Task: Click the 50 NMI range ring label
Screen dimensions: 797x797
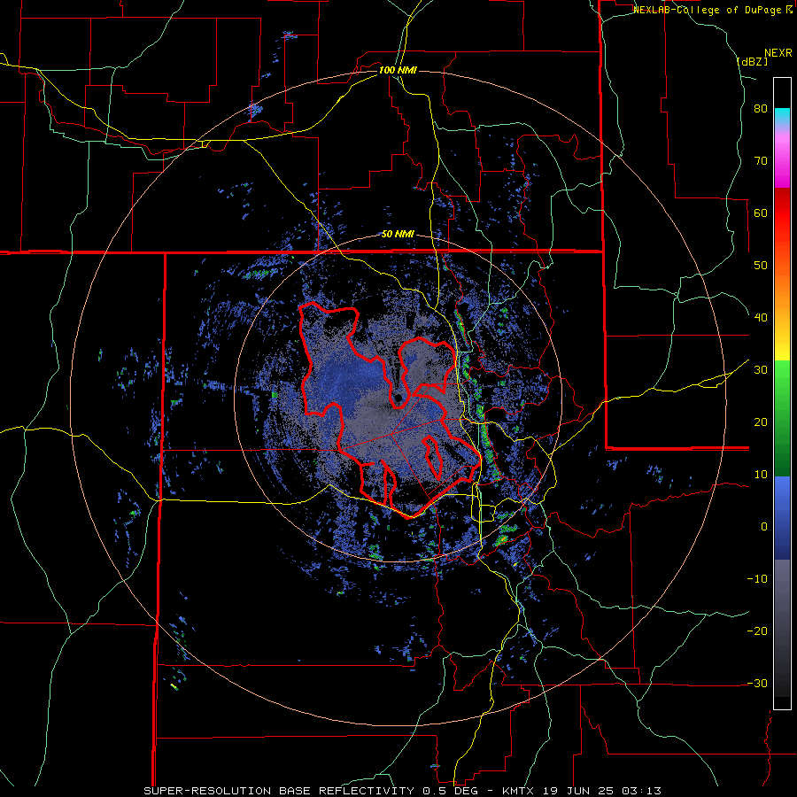Action: 398,235
